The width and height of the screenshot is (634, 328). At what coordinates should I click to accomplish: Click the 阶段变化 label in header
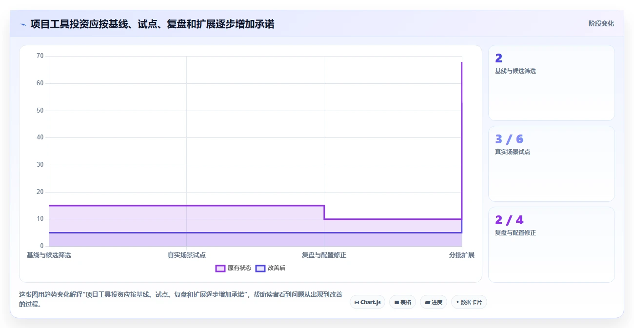tap(601, 23)
